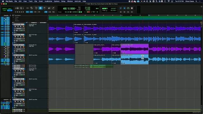Open the Apple menu

pos(3,1)
